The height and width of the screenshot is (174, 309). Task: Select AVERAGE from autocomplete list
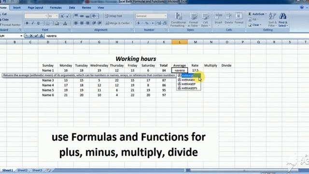[x=189, y=75]
